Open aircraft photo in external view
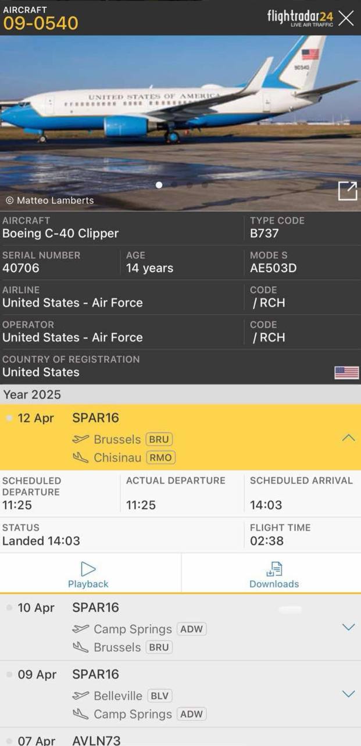The width and height of the screenshot is (361, 746). pyautogui.click(x=348, y=191)
